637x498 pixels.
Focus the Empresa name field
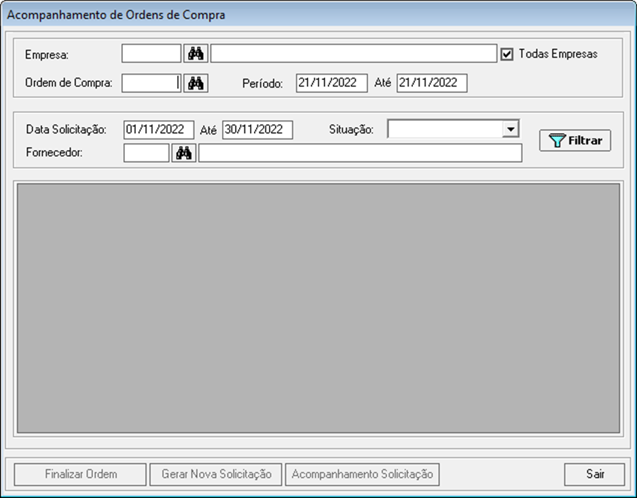click(353, 54)
